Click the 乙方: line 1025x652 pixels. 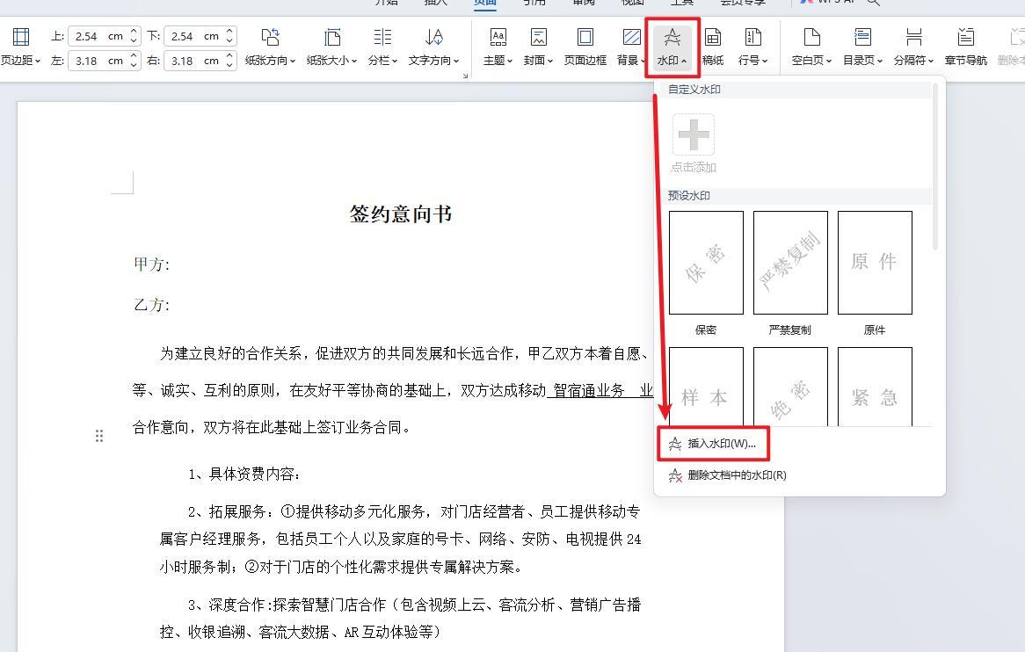point(152,304)
